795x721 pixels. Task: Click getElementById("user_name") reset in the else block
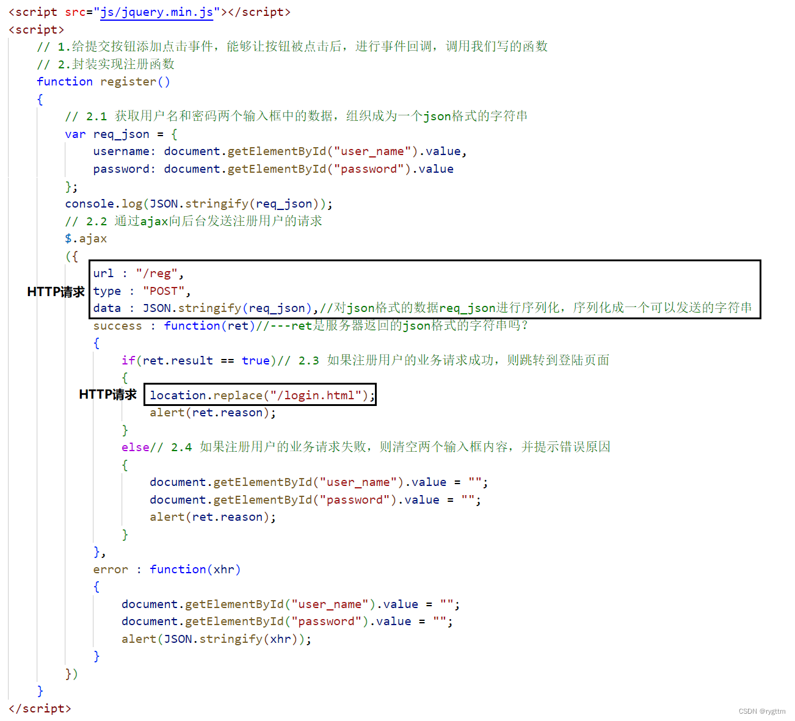click(319, 482)
